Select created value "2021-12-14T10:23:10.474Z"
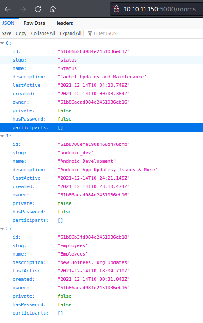The height and width of the screenshot is (323, 203). pos(94,187)
